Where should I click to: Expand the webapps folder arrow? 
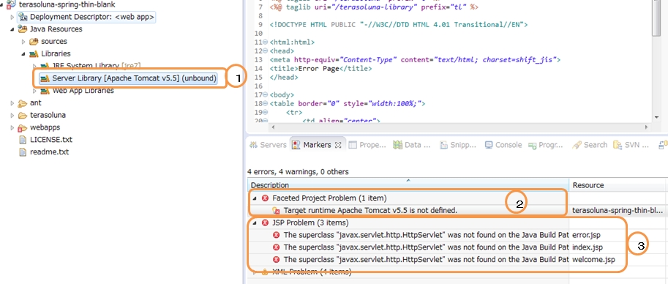tap(12, 128)
